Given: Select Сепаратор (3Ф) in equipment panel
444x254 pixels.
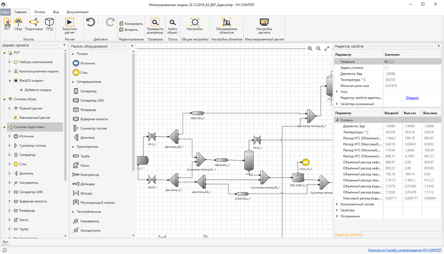Looking at the screenshot, I should point(88,100).
